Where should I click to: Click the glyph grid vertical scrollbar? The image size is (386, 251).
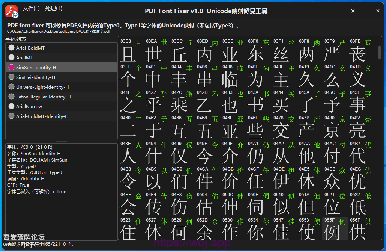(x=379, y=53)
